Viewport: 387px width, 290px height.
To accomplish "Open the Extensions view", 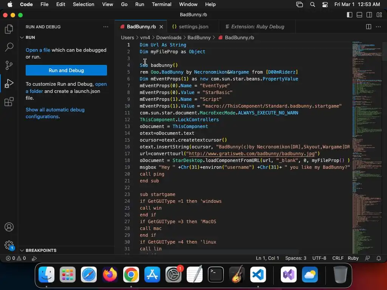I will pos(9,102).
